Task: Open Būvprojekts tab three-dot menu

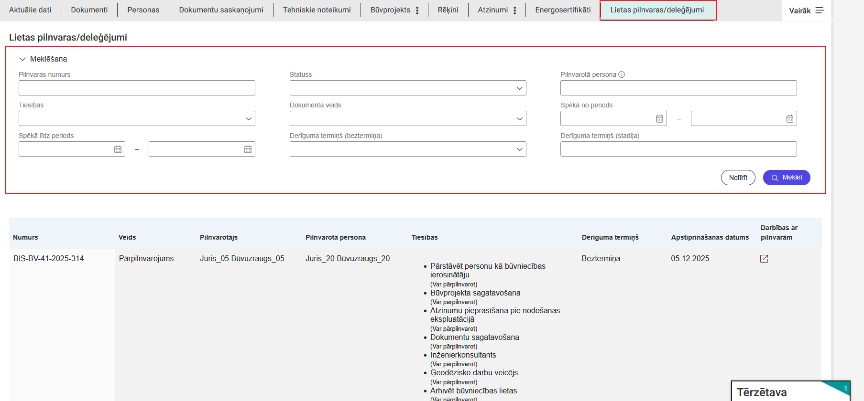Action: point(417,11)
